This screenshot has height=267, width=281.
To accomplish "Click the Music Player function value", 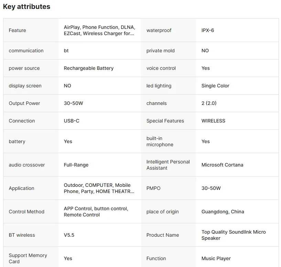I will [216, 258].
